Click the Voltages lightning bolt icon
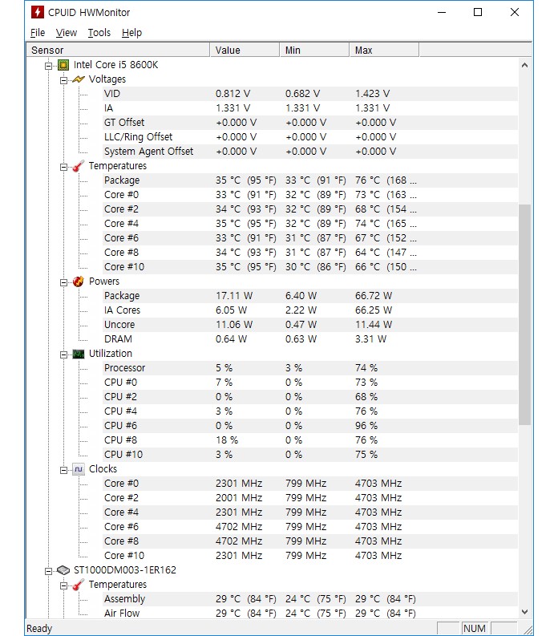Viewport: 558px width, 636px height. [79, 79]
